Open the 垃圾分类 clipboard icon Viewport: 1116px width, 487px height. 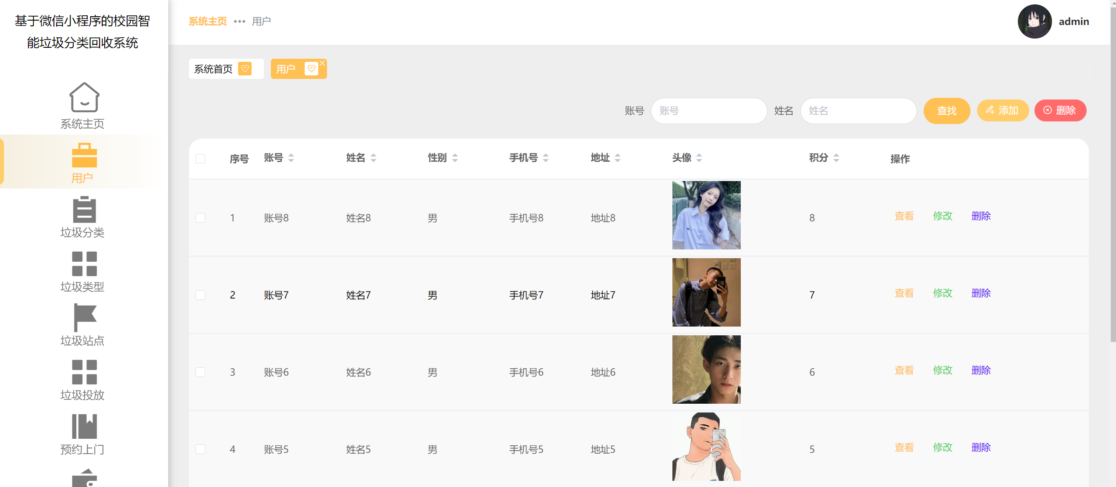point(84,210)
